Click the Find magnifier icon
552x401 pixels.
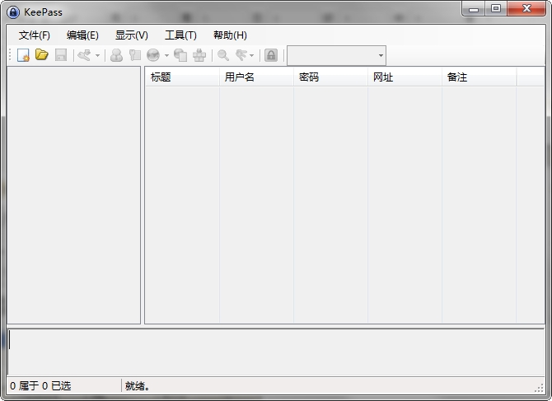point(223,55)
